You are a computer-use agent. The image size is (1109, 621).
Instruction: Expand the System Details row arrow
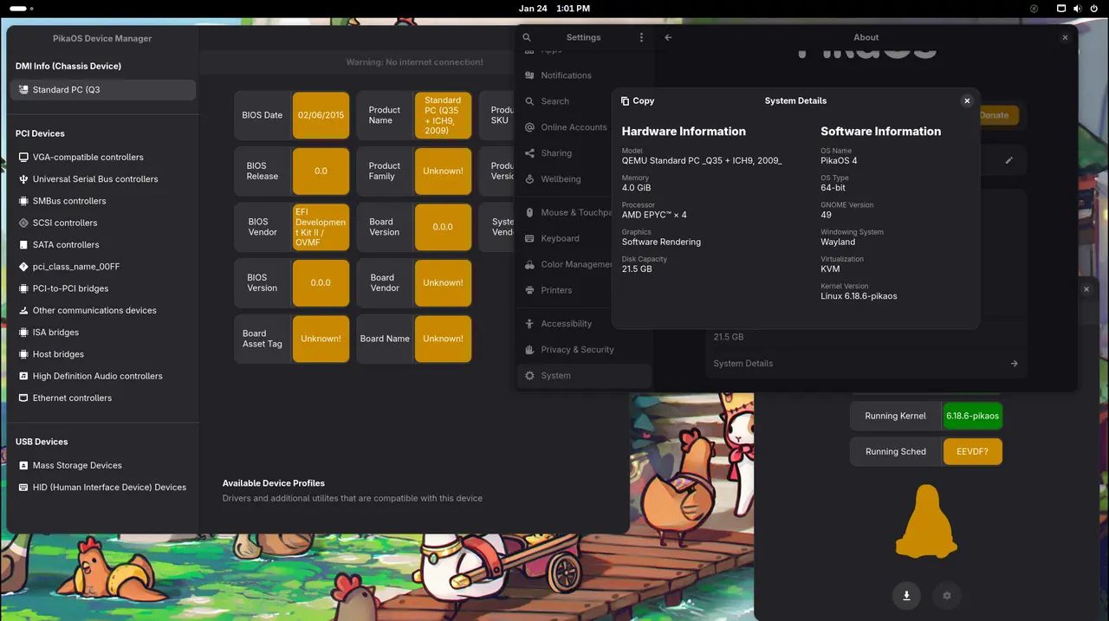pyautogui.click(x=1014, y=364)
